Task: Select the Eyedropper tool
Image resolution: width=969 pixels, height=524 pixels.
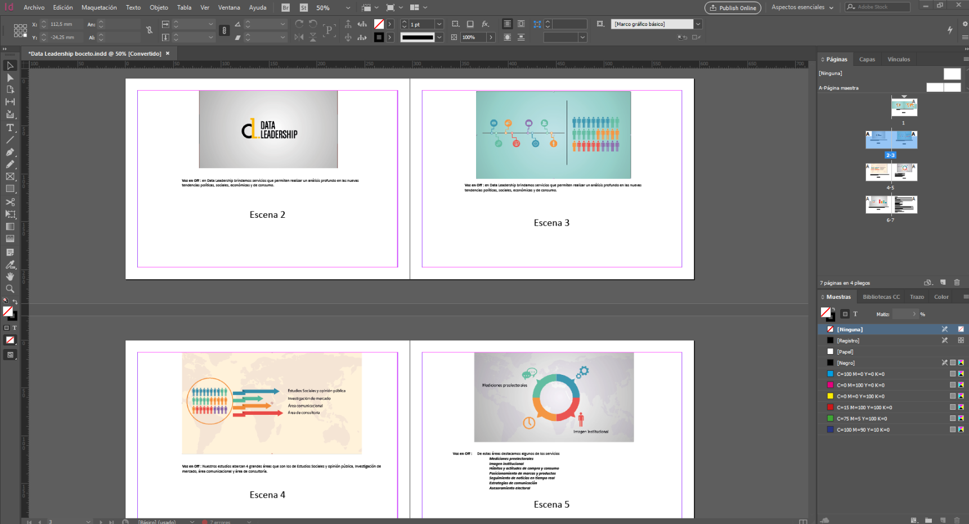Action: point(10,265)
